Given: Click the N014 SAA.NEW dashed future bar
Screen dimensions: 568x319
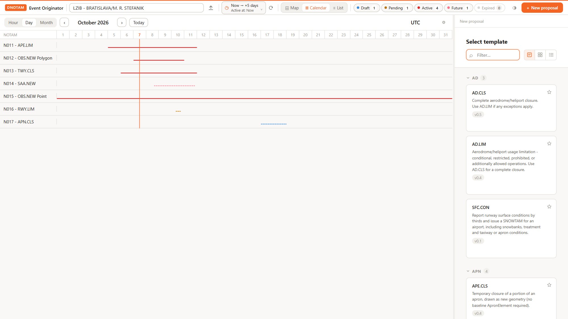Looking at the screenshot, I should (x=174, y=86).
